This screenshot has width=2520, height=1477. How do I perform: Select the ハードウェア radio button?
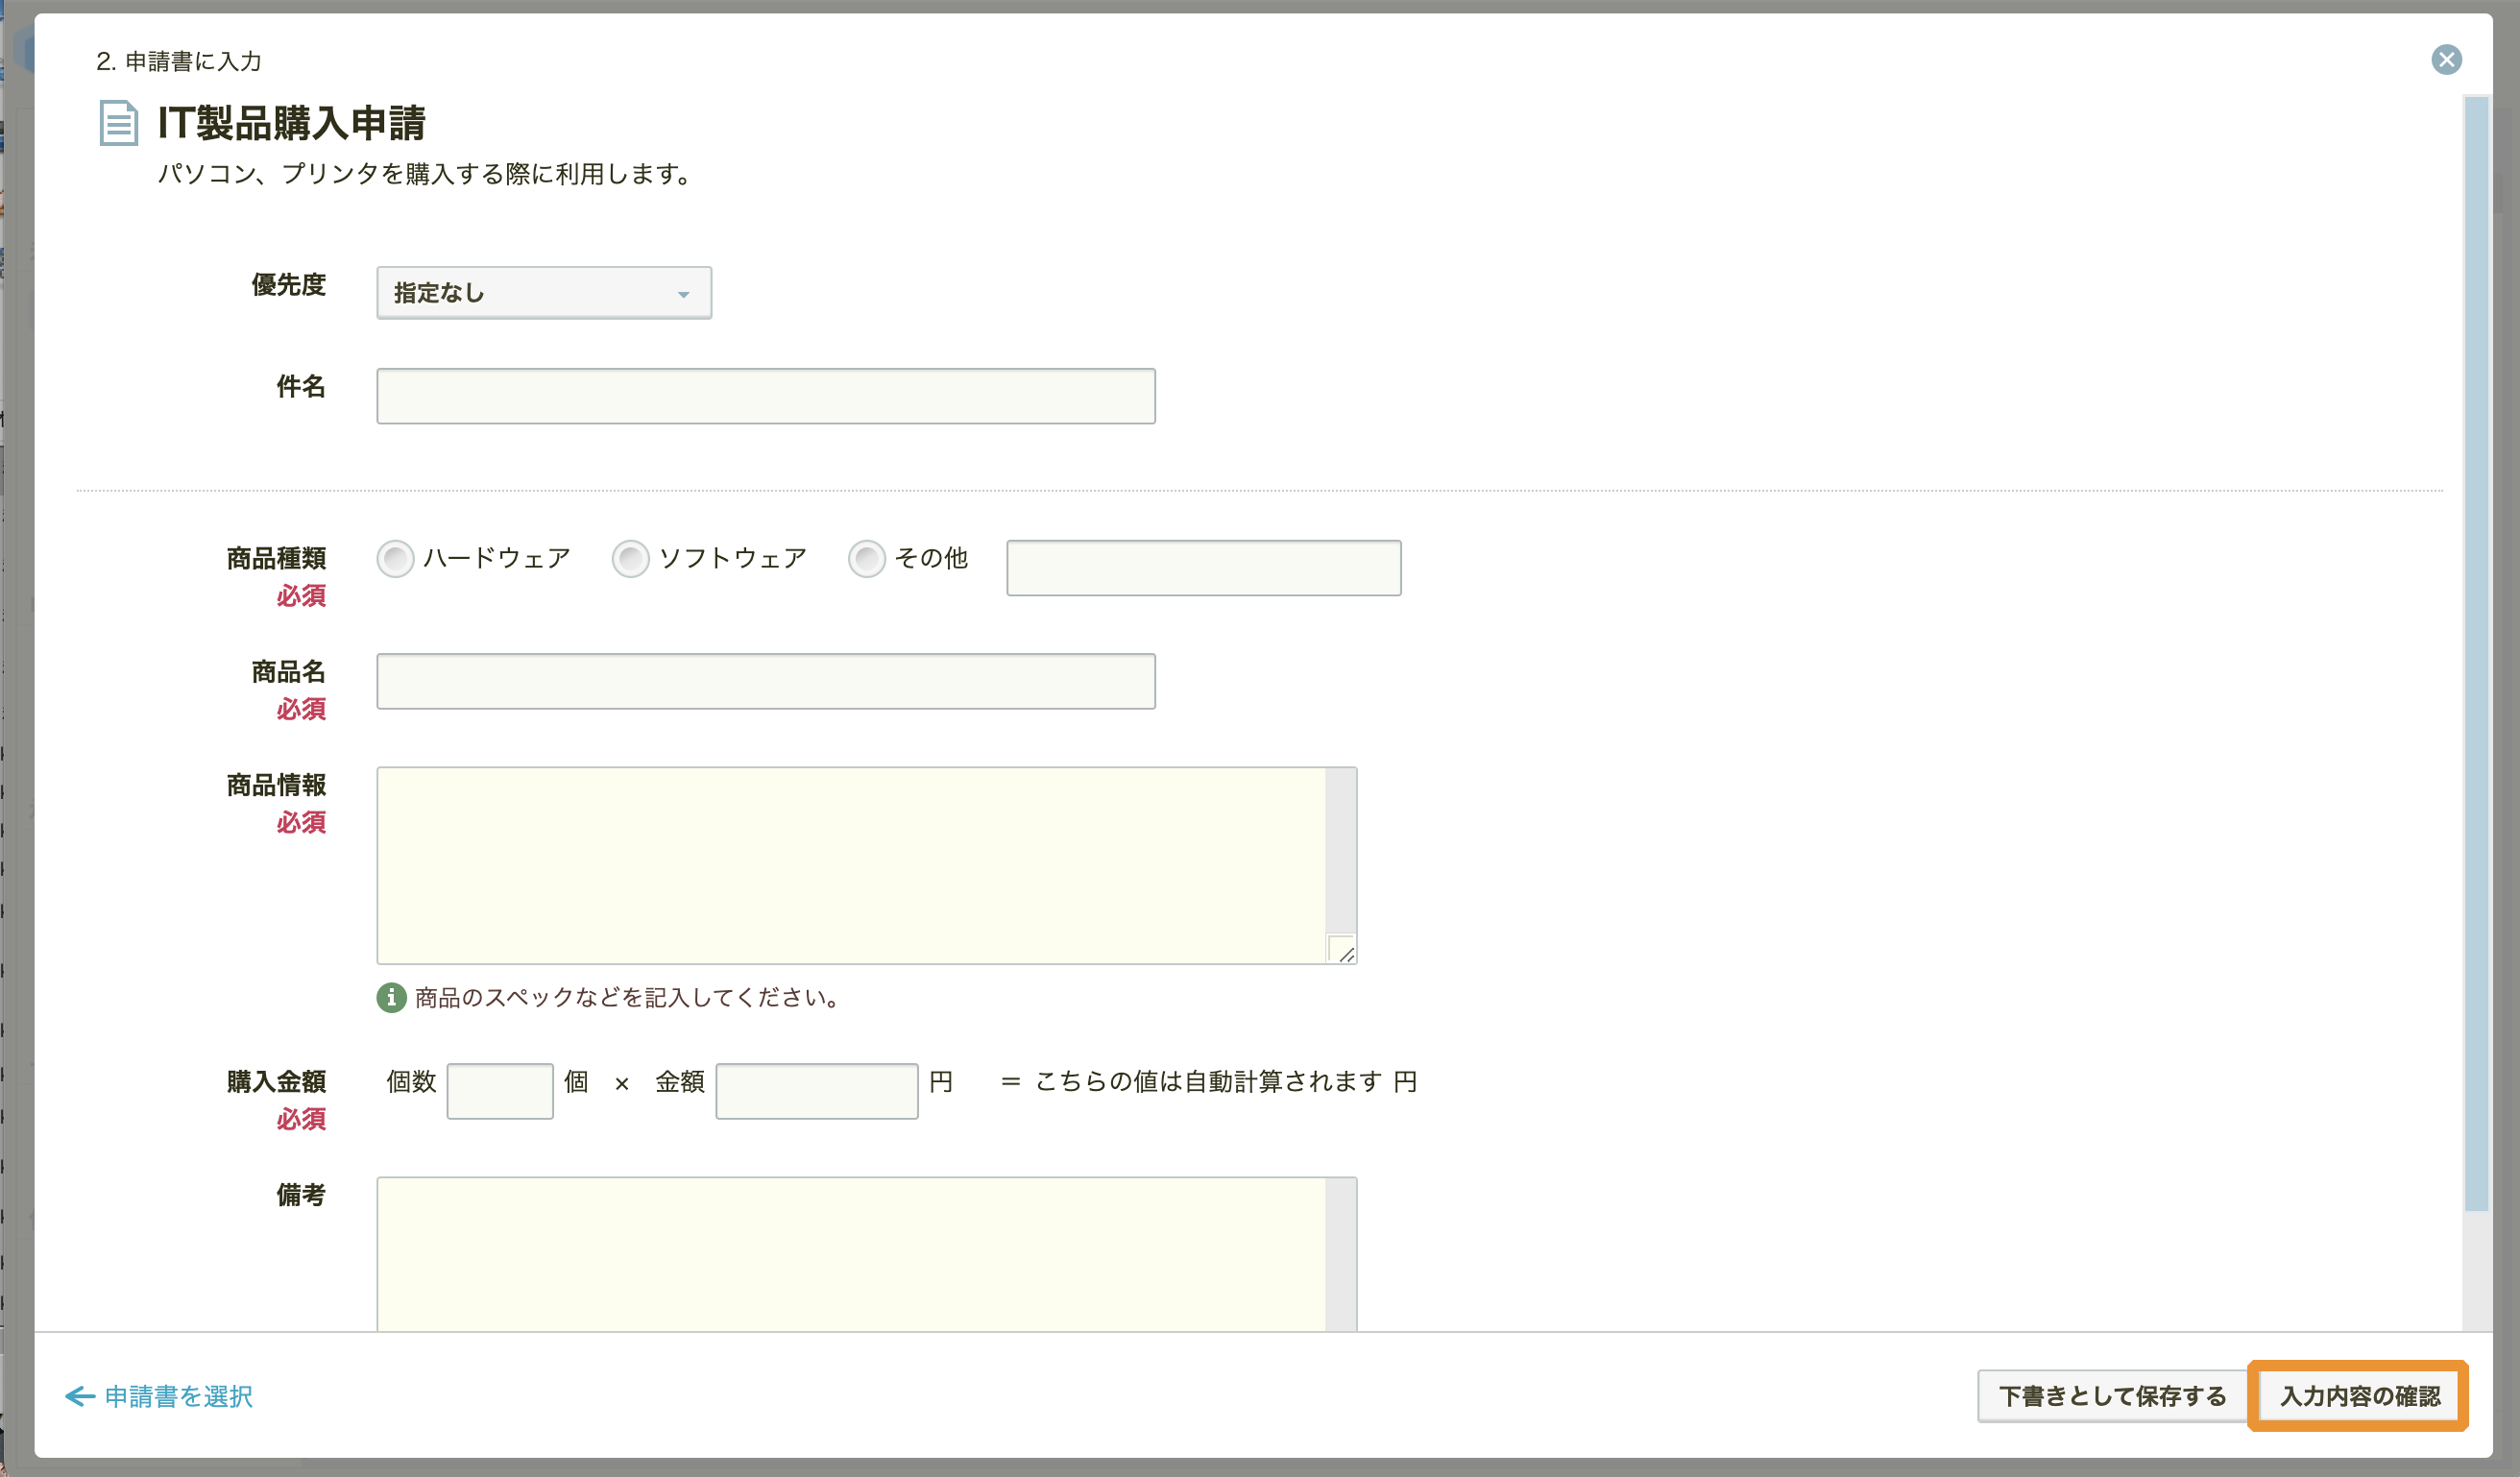click(395, 559)
